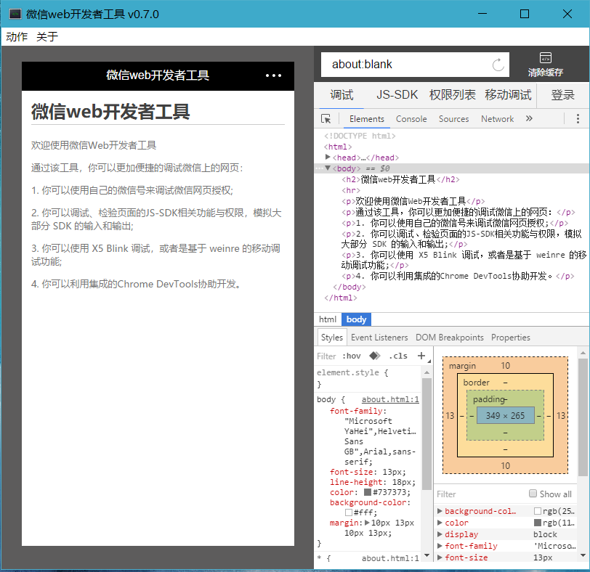Follow the about.html:1 link for * rule
This screenshot has width=590, height=572.
tap(390, 558)
